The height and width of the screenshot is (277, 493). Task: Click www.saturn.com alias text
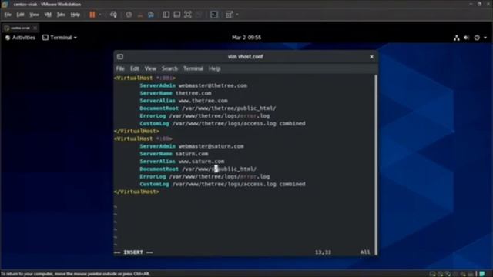(201, 161)
